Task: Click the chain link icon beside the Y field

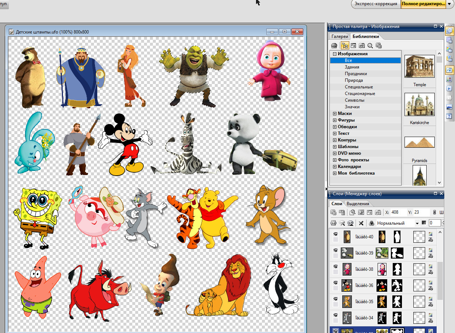Action: [x=434, y=212]
